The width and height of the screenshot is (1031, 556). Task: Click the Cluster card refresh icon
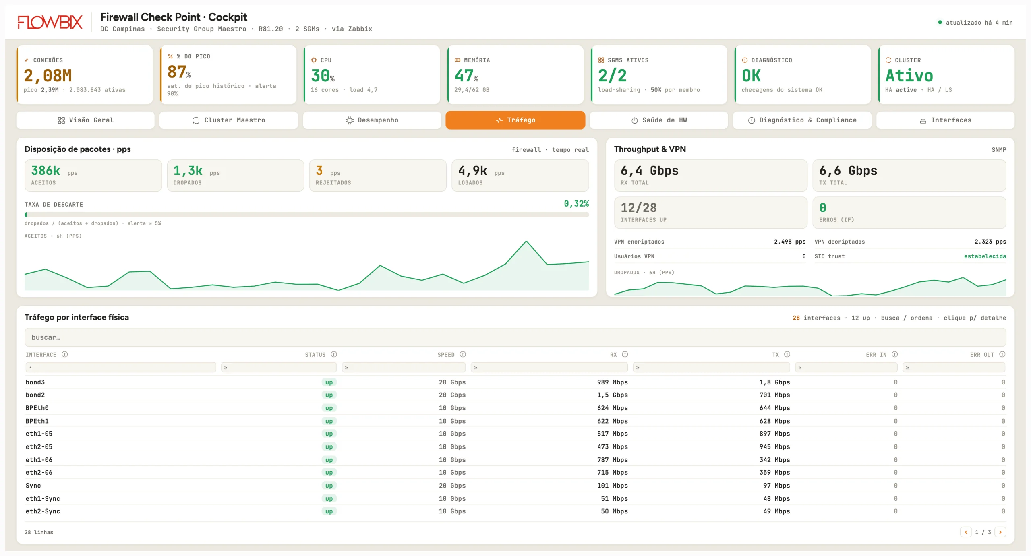coord(888,60)
